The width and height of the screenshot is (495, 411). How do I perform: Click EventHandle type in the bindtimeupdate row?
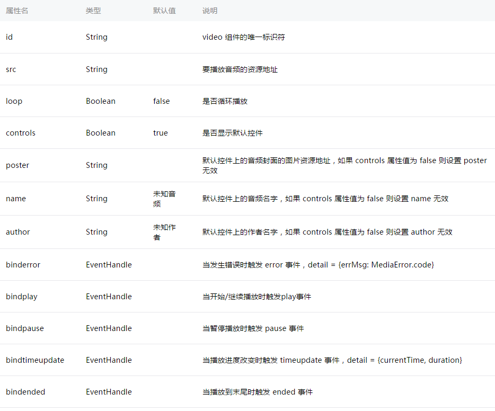[x=109, y=360]
